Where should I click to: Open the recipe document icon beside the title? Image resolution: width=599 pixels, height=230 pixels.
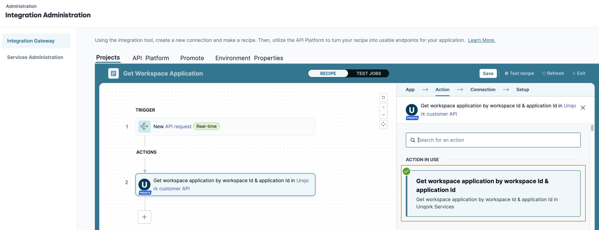113,73
